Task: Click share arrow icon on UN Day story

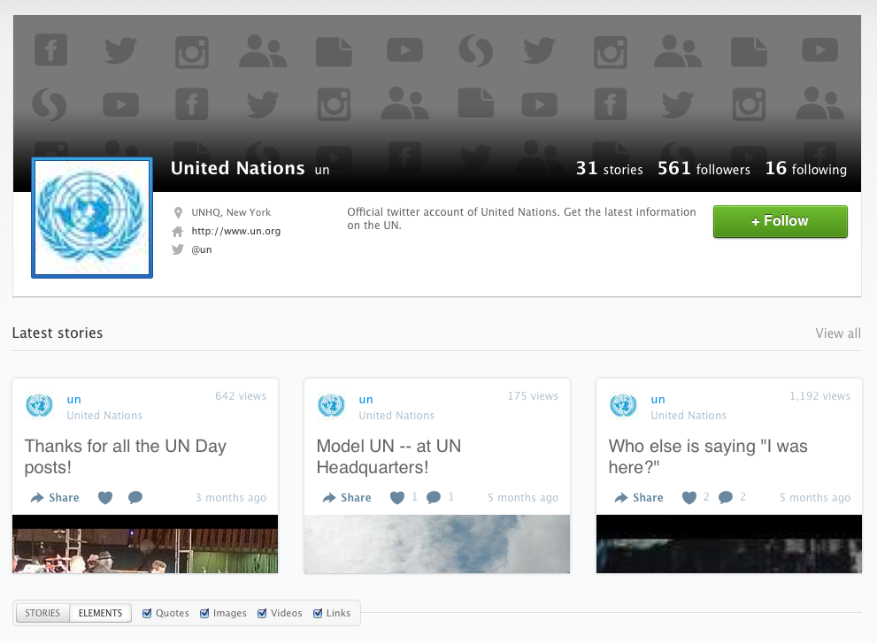Action: point(37,498)
